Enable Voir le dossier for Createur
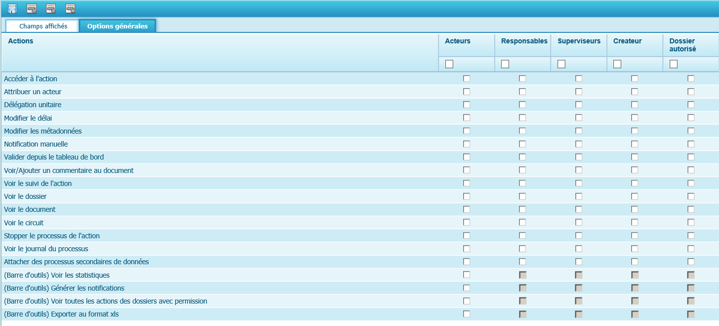This screenshot has width=719, height=326. 634,196
